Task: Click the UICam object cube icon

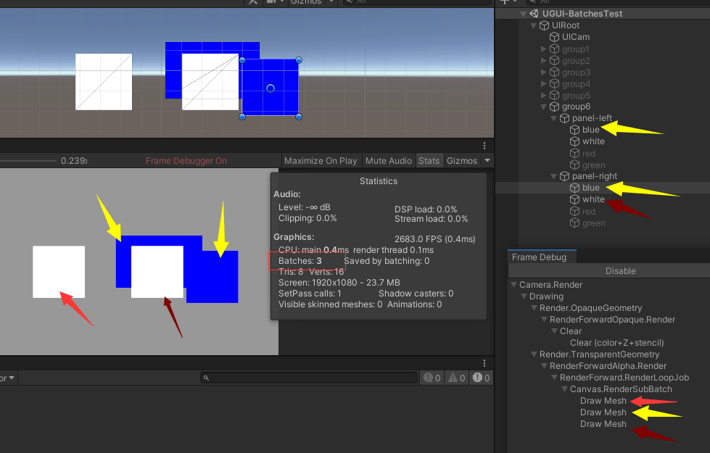Action: (555, 37)
